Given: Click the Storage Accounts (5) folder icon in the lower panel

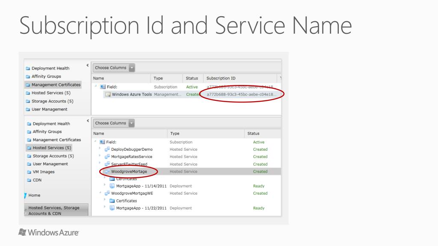Looking at the screenshot, I should 29,156.
